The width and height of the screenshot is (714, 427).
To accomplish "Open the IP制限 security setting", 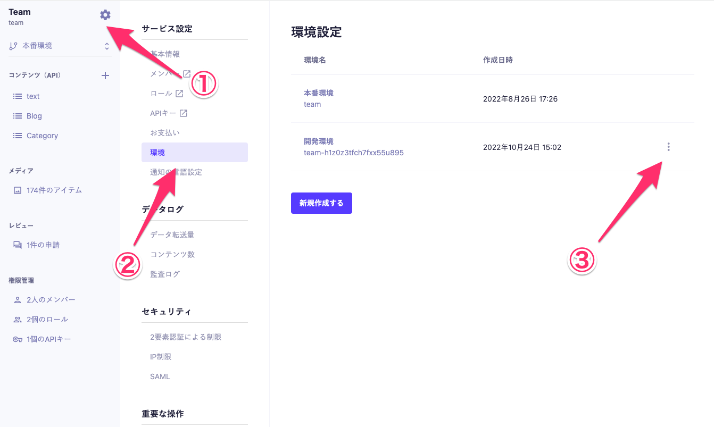I will tap(161, 357).
